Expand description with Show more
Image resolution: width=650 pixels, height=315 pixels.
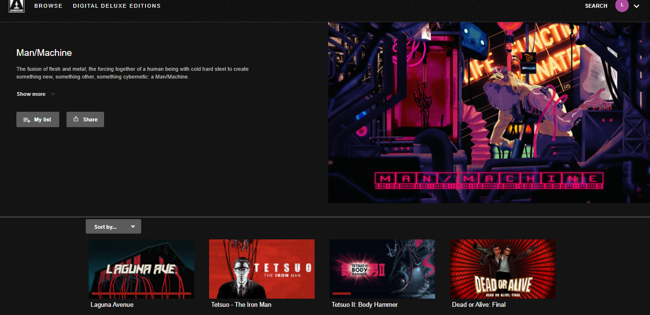click(x=36, y=94)
